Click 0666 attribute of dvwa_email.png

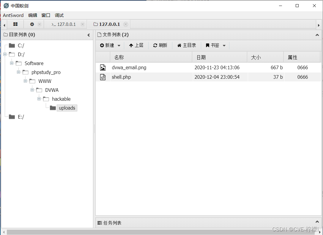pyautogui.click(x=302, y=67)
